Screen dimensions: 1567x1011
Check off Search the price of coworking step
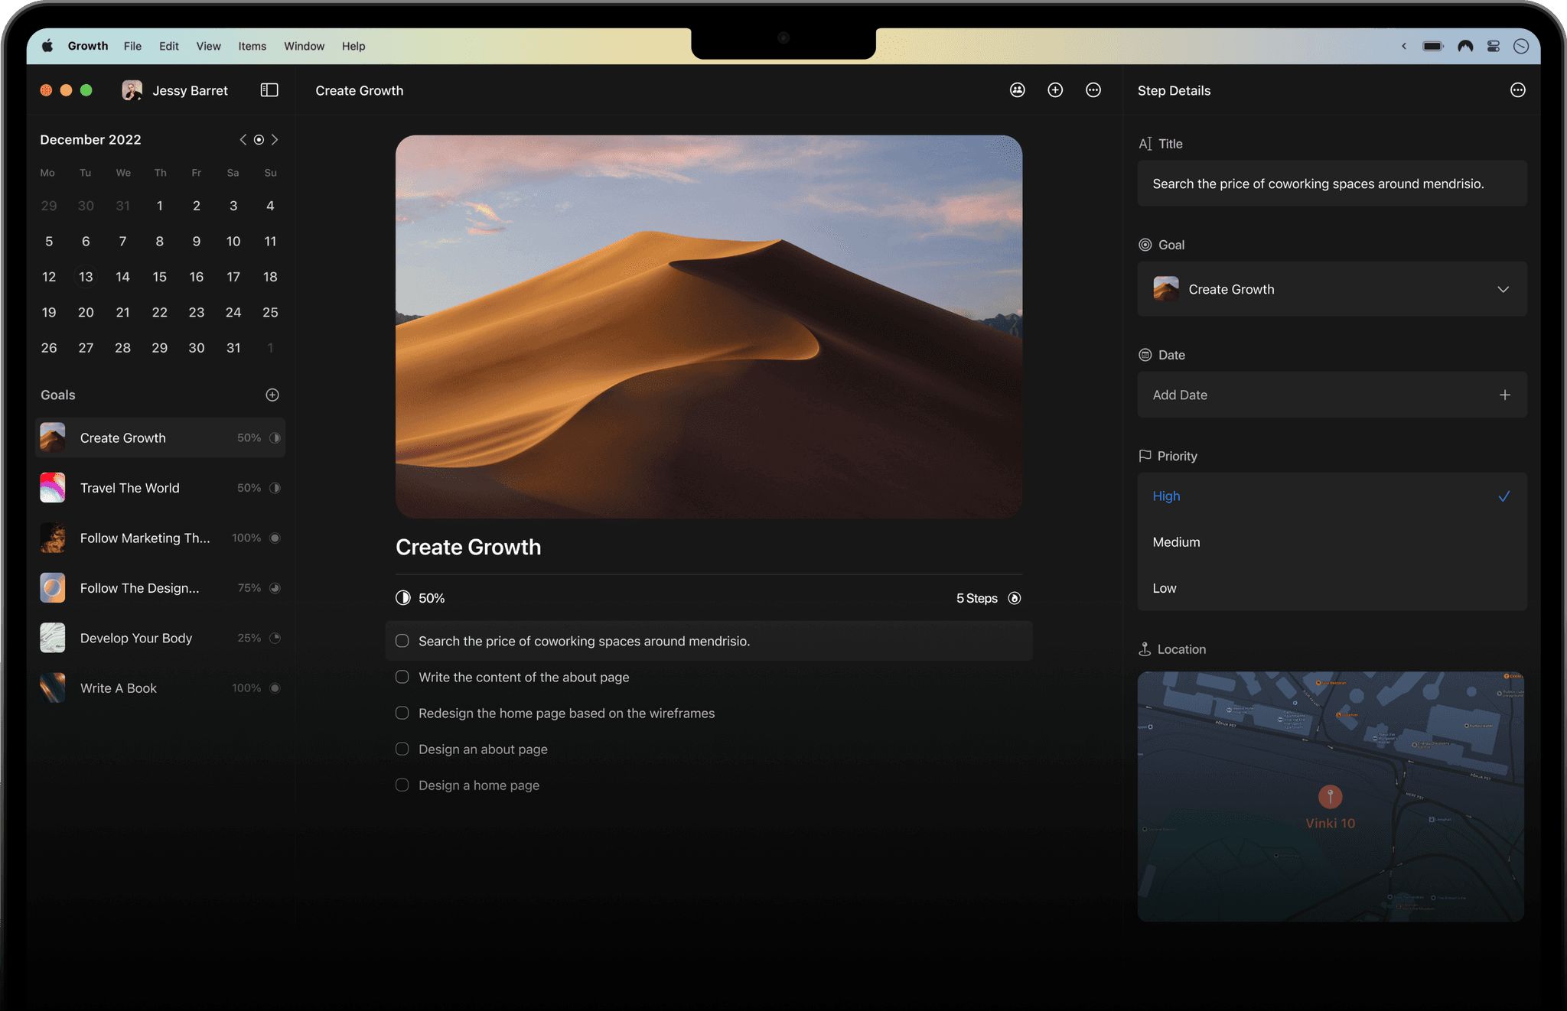[x=402, y=641]
